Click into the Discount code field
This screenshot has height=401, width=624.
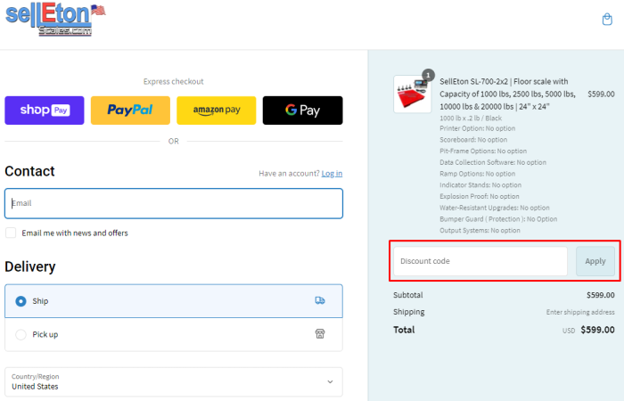click(480, 261)
